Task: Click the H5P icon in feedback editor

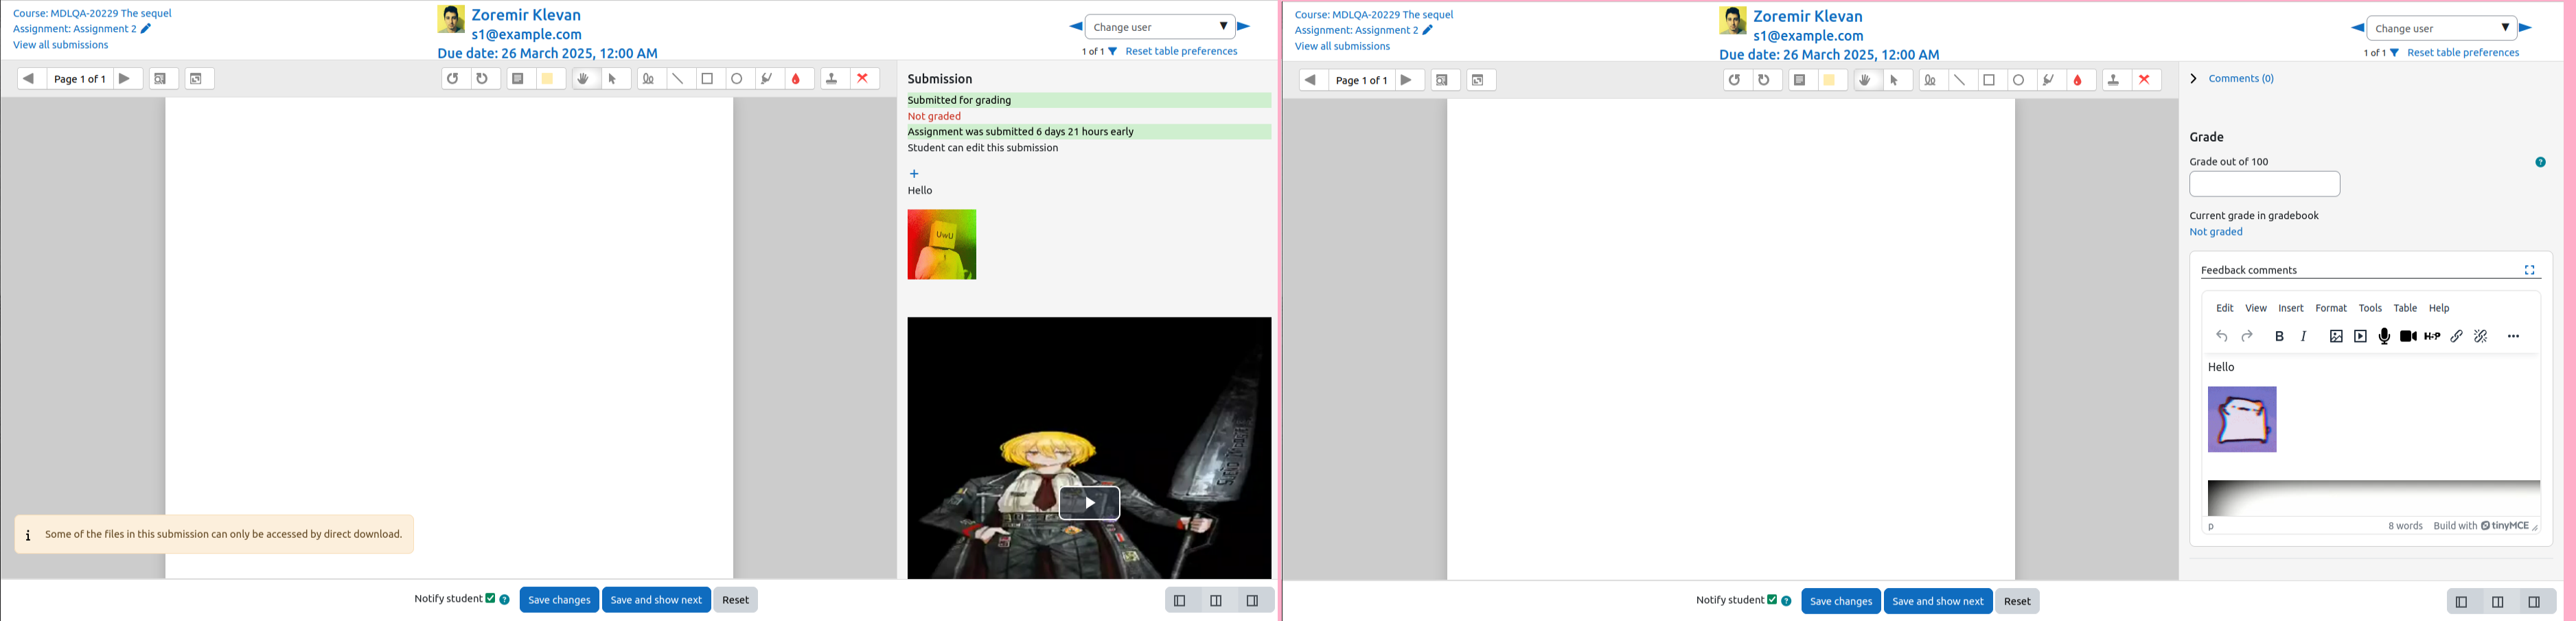Action: [2433, 337]
